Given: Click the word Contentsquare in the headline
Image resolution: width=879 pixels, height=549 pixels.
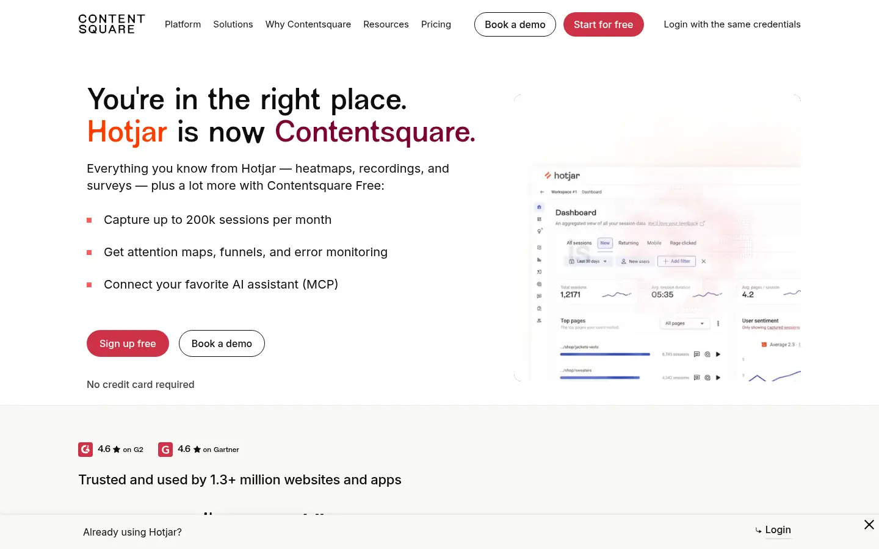Looking at the screenshot, I should point(375,132).
